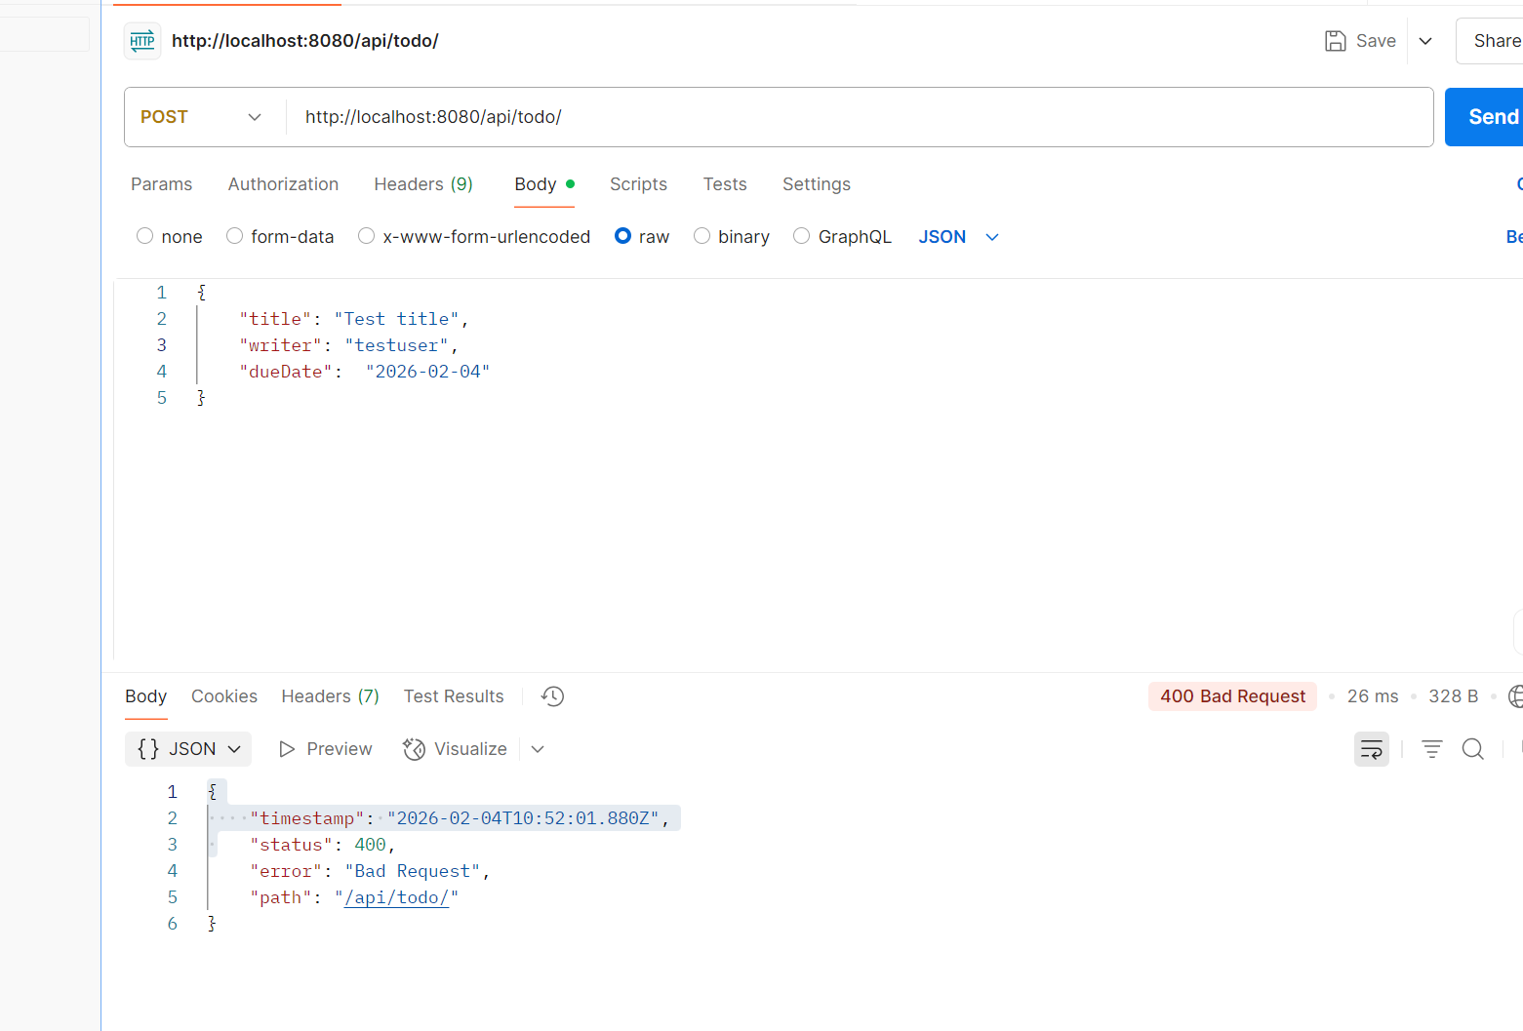Open response history clock icon

pos(553,696)
